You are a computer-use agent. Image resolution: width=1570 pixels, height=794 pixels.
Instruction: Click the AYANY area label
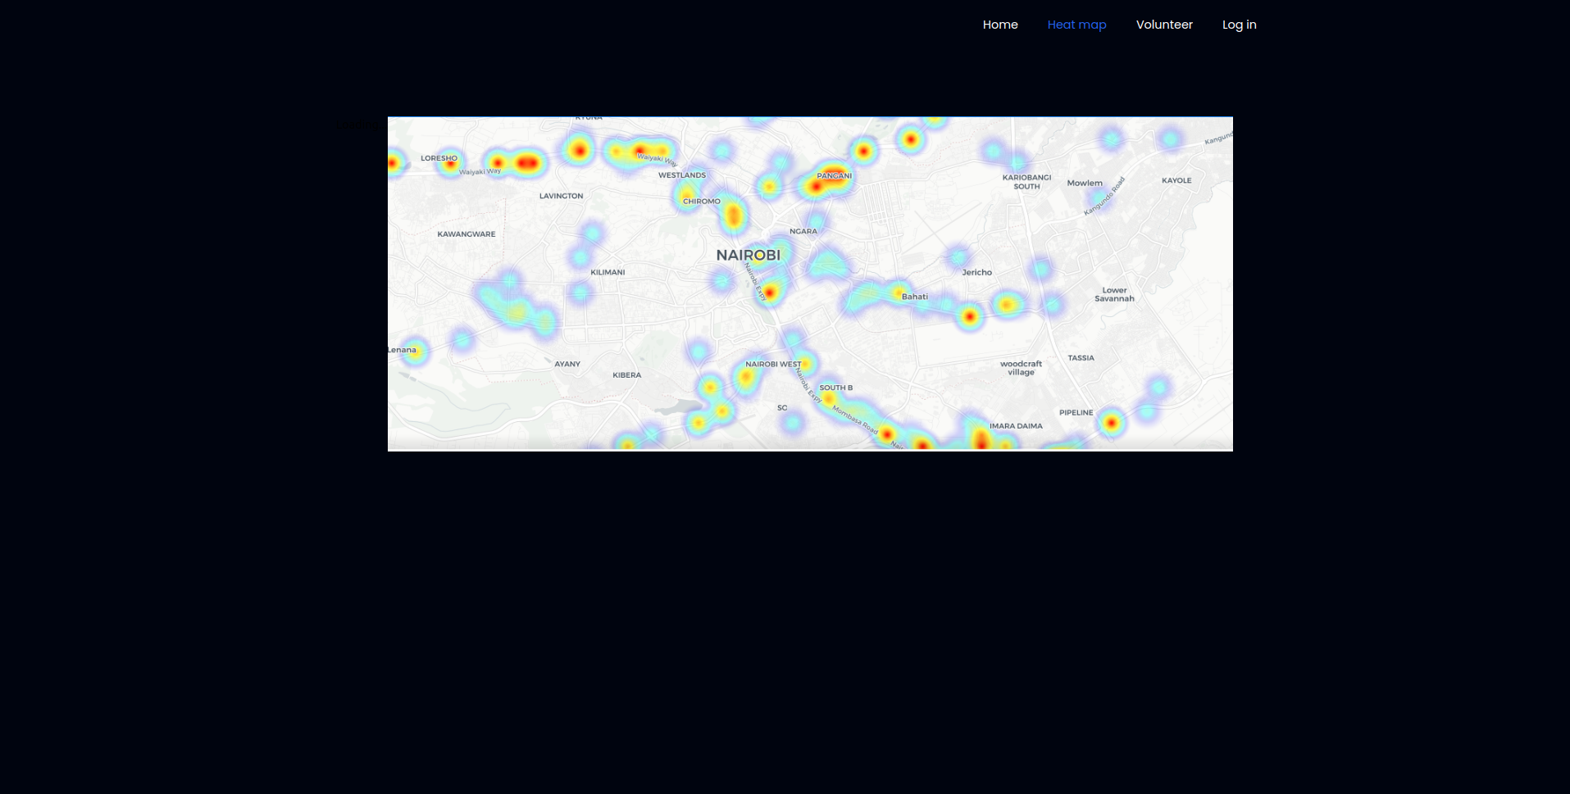pyautogui.click(x=567, y=364)
